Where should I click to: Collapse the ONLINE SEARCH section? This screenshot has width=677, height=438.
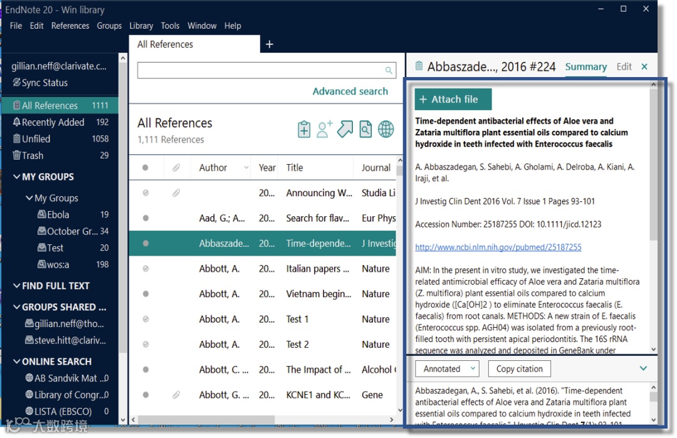tap(16, 361)
